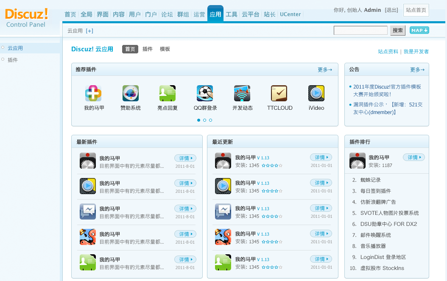Viewport: 447px width, 281px height.
Task: Click 详情 button in 插件排行 panel
Action: 413,157
